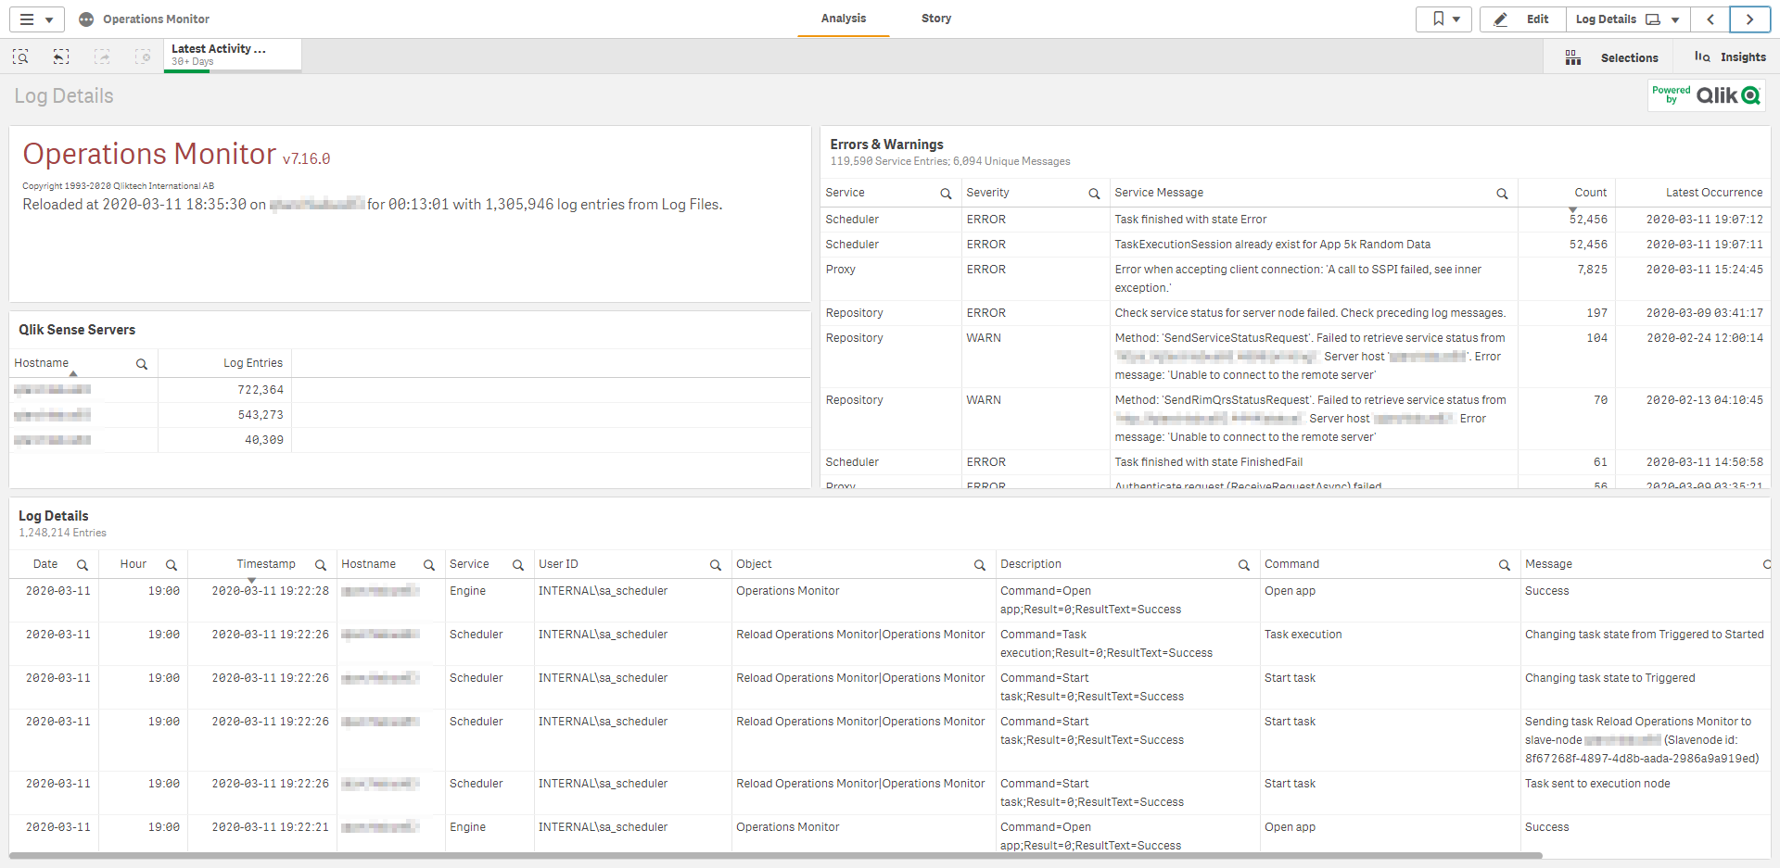Step back one selection
The height and width of the screenshot is (868, 1780).
tap(61, 57)
